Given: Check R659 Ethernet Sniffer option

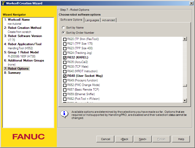Looking at the screenshot, I should pyautogui.click(x=65, y=94).
